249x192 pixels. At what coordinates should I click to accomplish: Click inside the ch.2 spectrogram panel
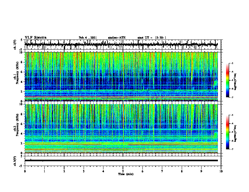coord(121,129)
